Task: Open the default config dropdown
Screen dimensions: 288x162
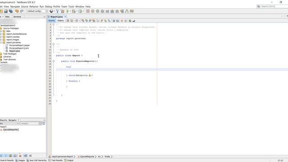Action: (37, 11)
